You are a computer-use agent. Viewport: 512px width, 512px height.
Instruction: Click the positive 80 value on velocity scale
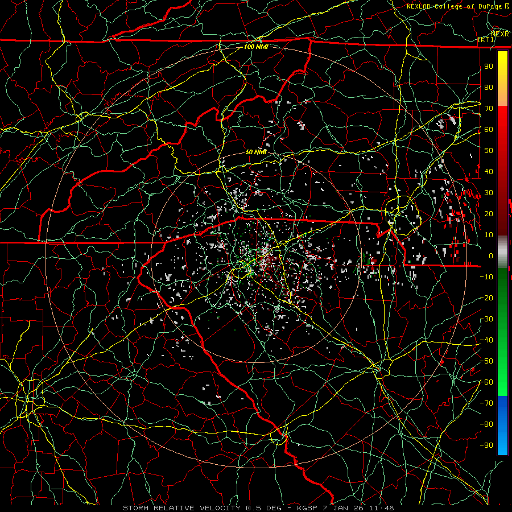(x=489, y=87)
